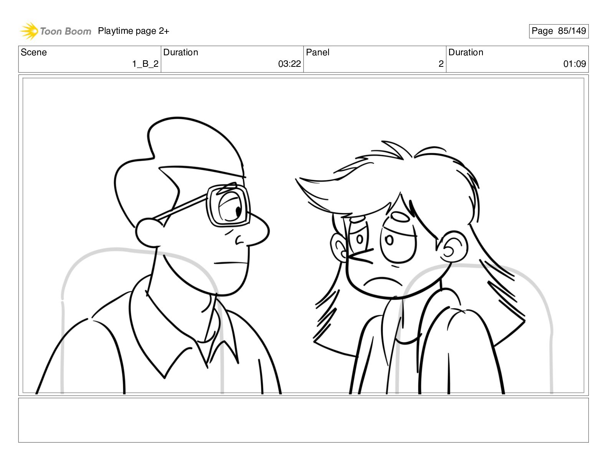Click the 'Panel' header label

[x=317, y=52]
